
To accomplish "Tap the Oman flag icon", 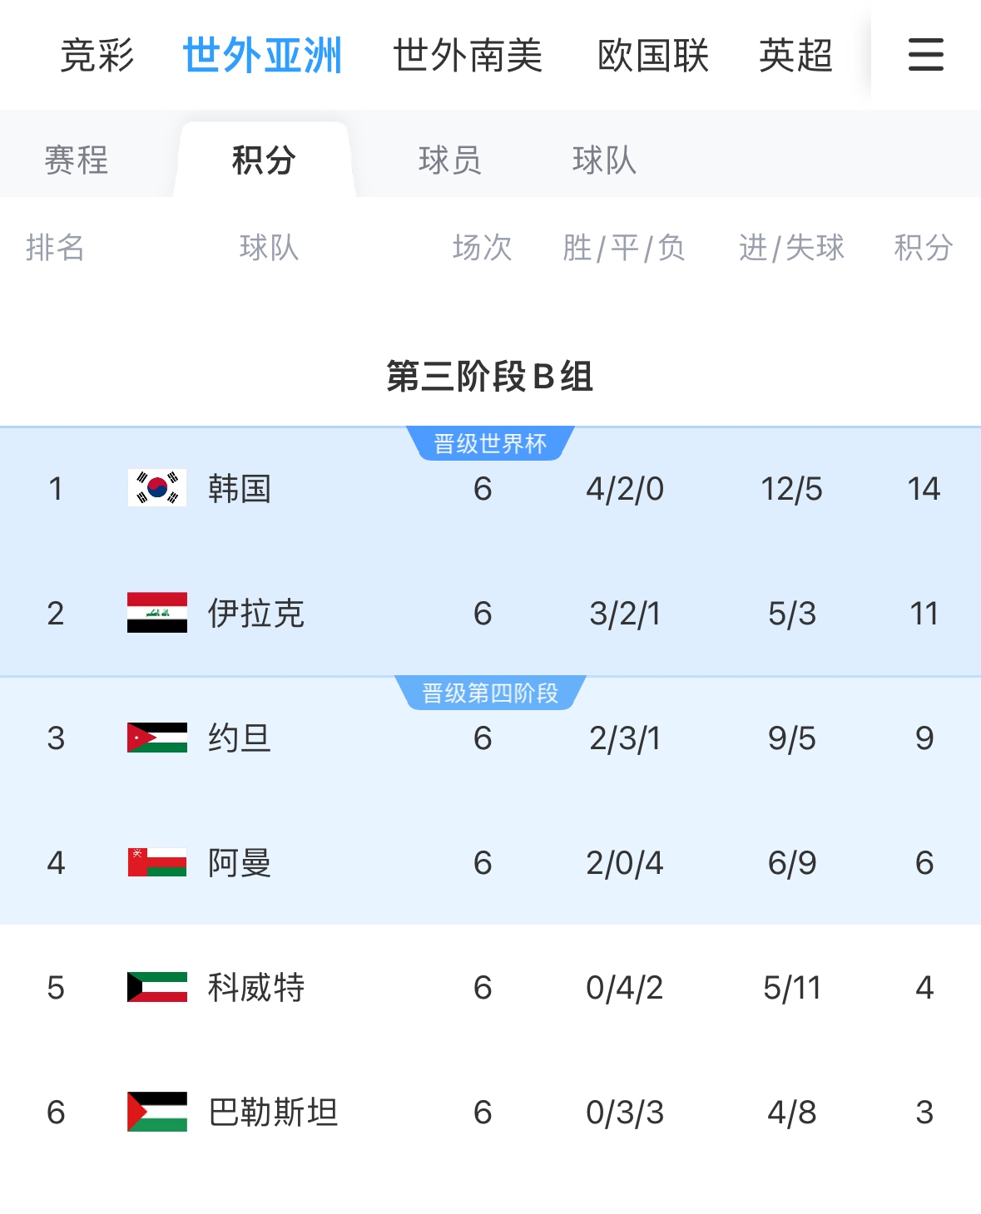I will coord(157,862).
